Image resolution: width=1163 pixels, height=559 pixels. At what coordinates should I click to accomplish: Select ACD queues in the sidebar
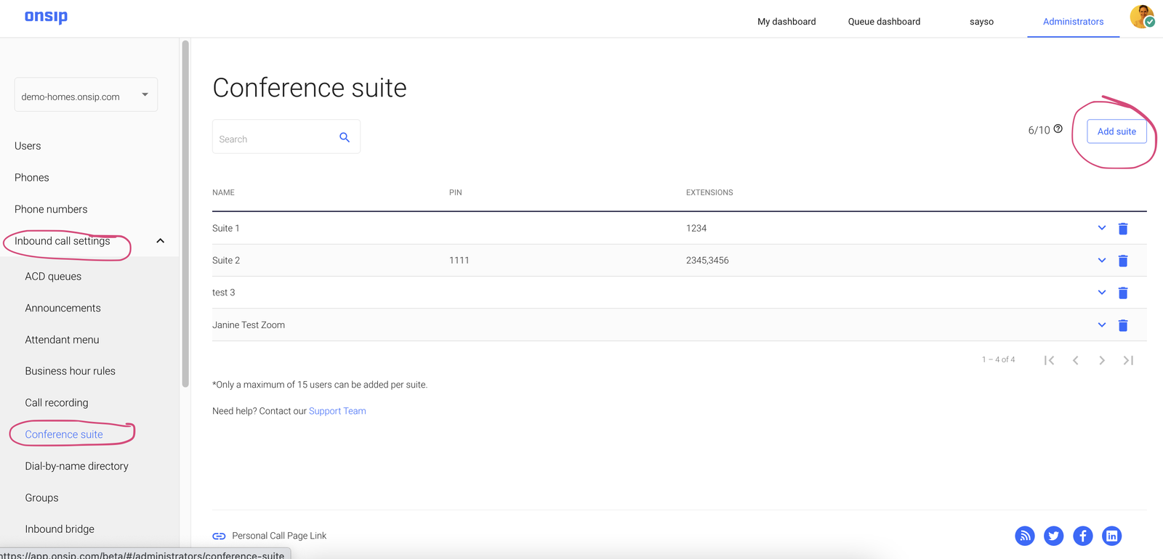point(53,277)
